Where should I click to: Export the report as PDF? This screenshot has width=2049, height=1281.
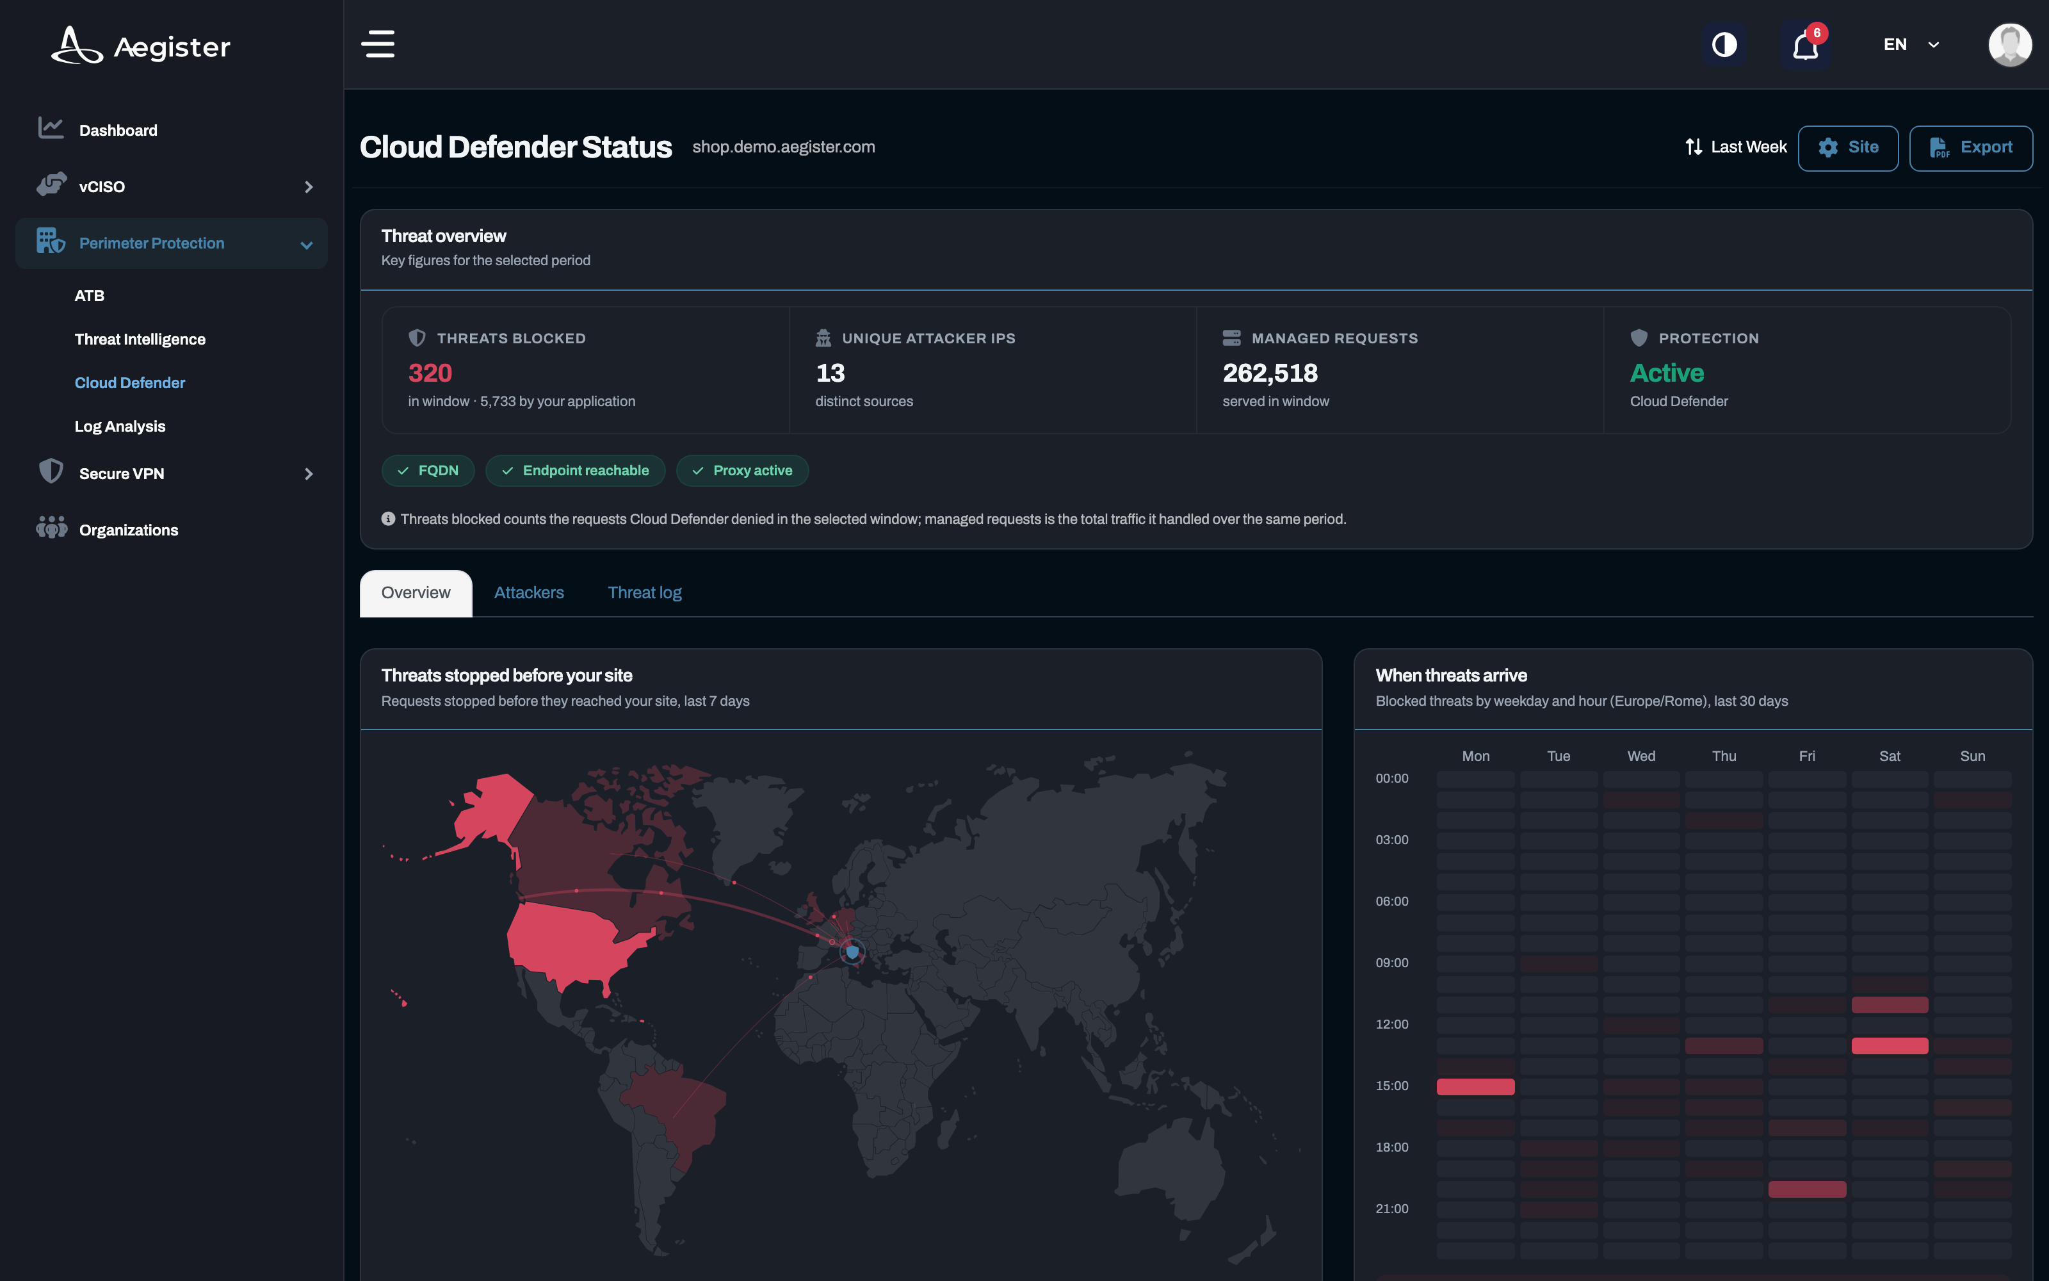[1970, 148]
